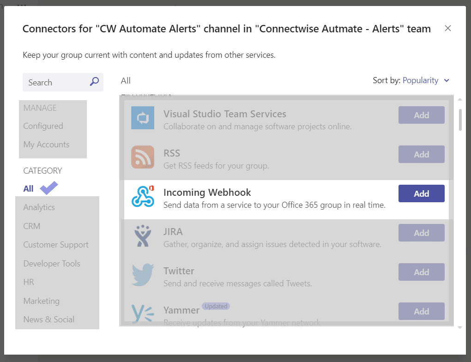Image resolution: width=471 pixels, height=362 pixels.
Task: Click 'Send and receive messages called Tweets.' text
Action: 238,284
